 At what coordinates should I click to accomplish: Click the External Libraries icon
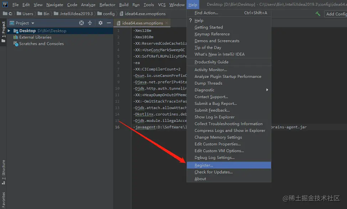16,37
